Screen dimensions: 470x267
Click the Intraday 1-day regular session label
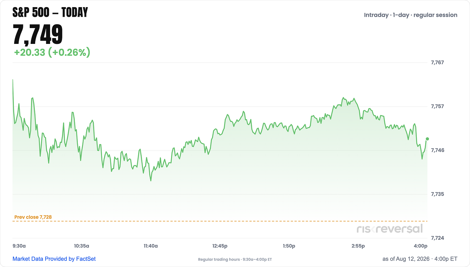click(x=411, y=15)
